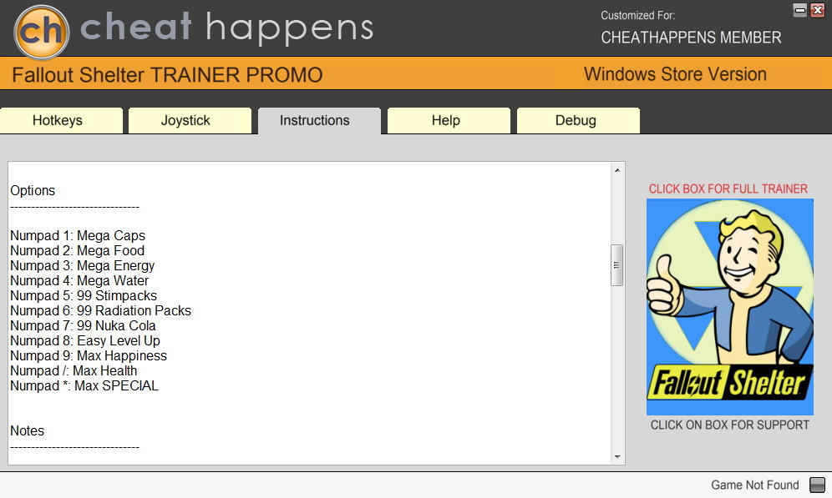
Task: Click 'CLICK ON BOX FOR SUPPORT' text
Action: [729, 425]
